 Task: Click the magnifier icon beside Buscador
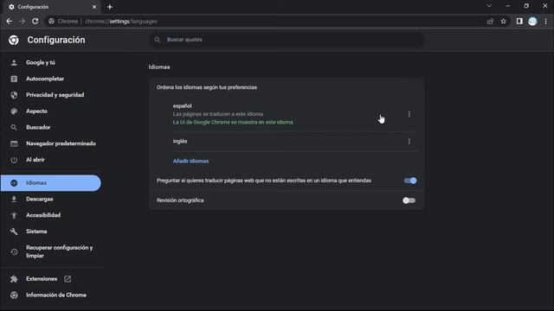pos(14,128)
